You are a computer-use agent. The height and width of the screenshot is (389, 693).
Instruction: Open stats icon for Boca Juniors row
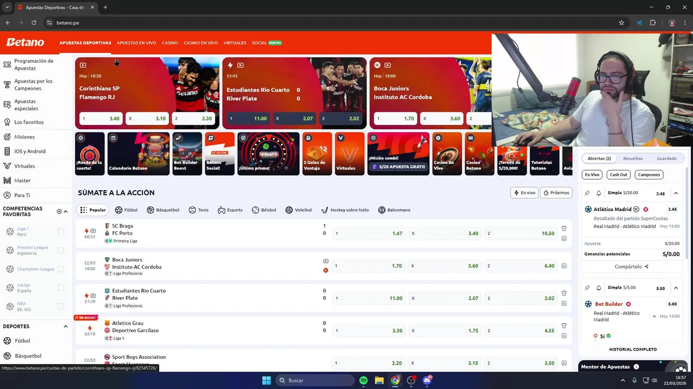coord(564,266)
